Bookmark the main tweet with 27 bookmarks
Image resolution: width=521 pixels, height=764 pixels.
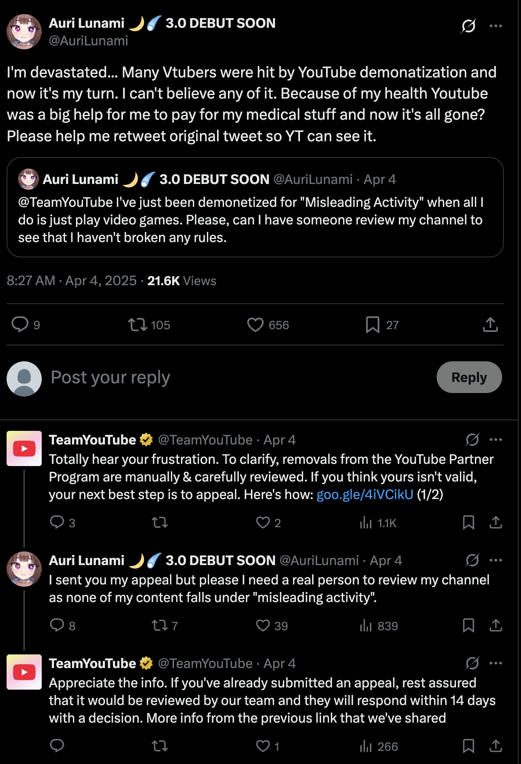[373, 325]
